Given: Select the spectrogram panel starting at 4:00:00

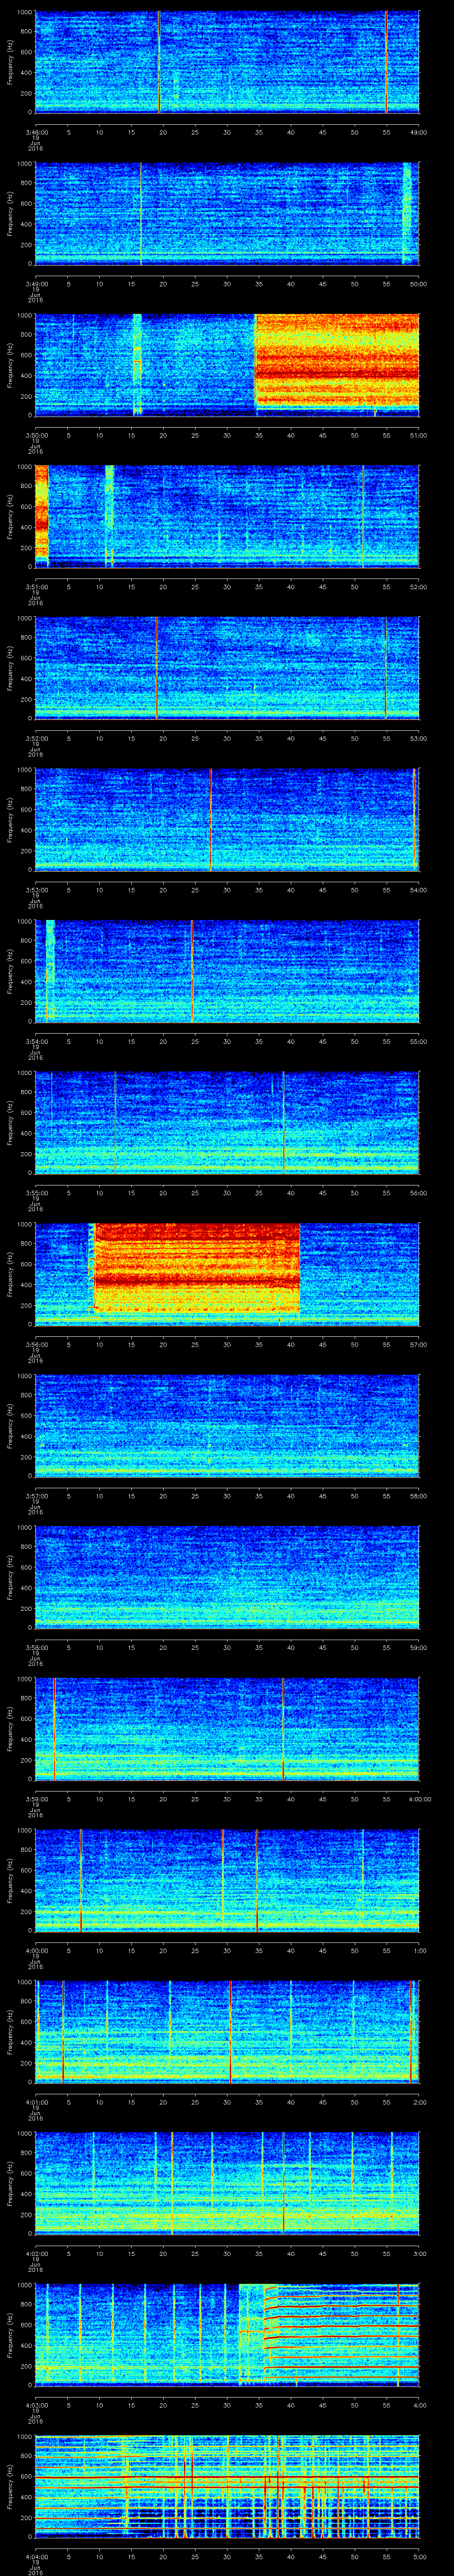Looking at the screenshot, I should [x=227, y=1880].
